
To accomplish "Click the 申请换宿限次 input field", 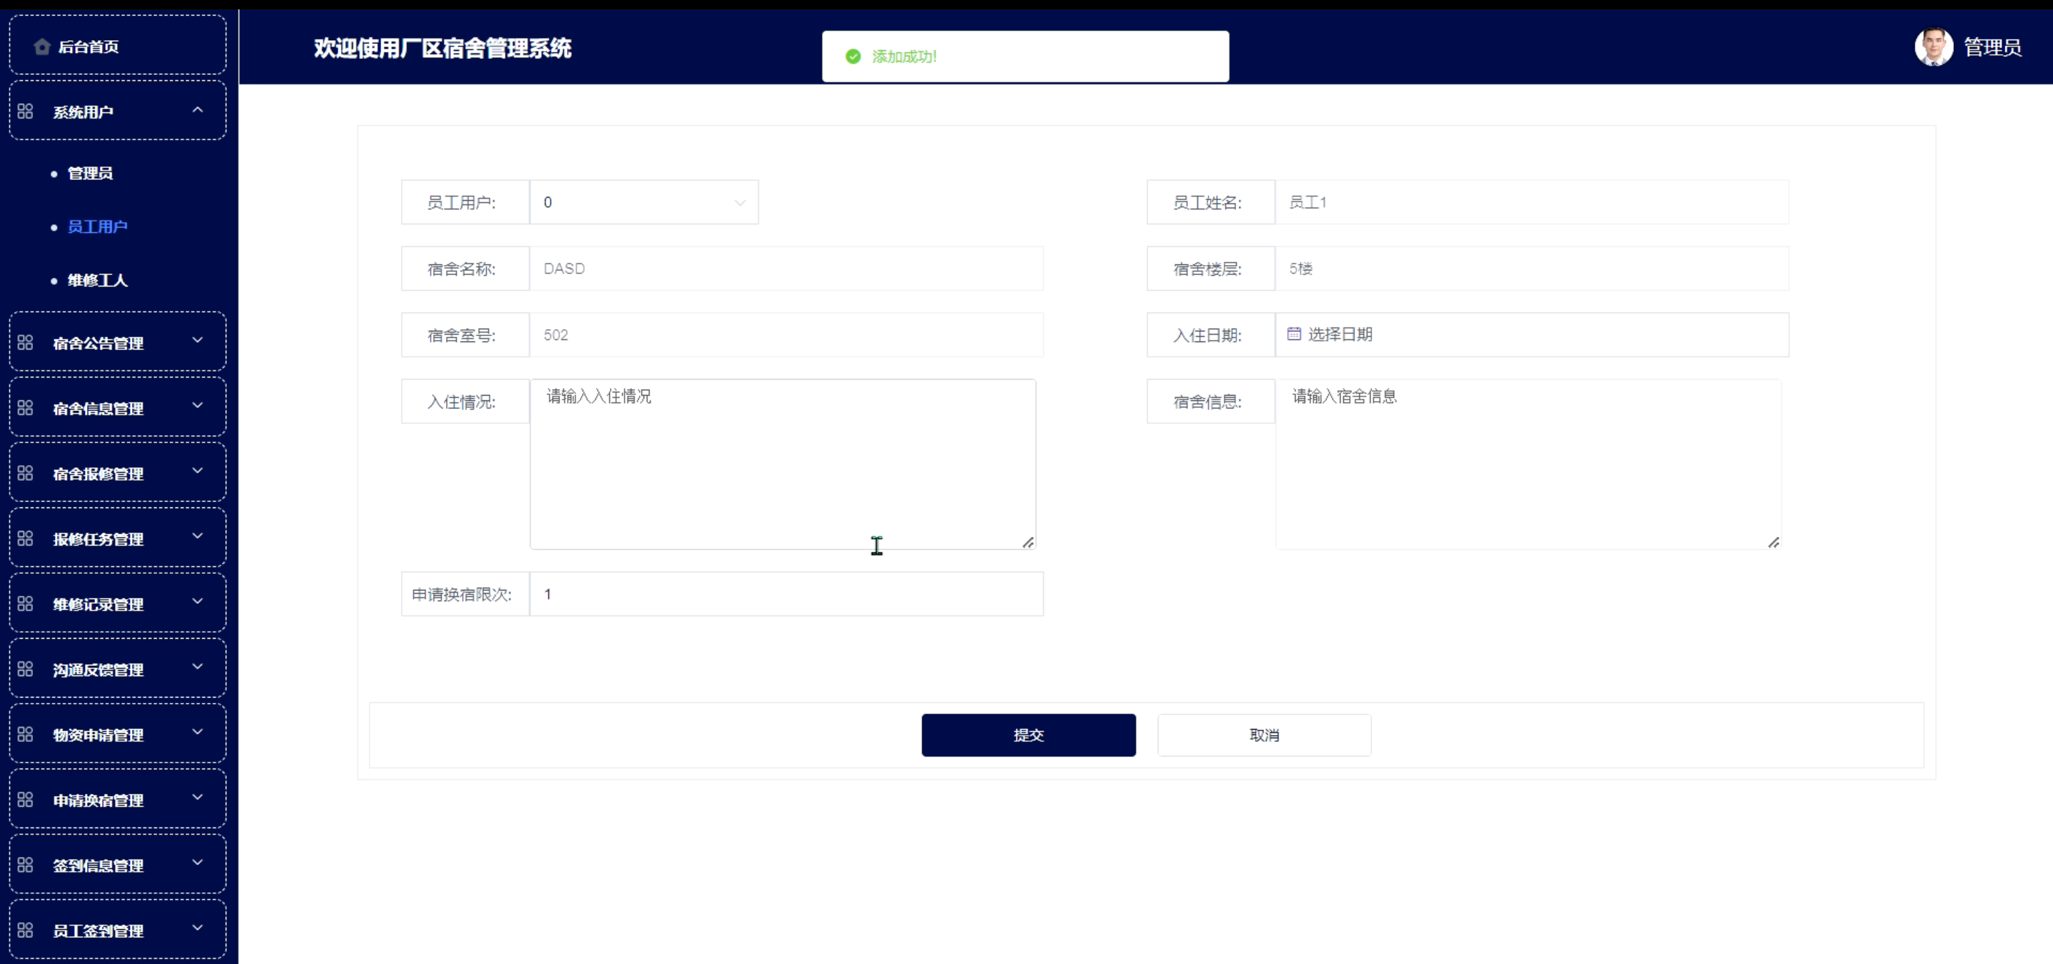I will 786,594.
